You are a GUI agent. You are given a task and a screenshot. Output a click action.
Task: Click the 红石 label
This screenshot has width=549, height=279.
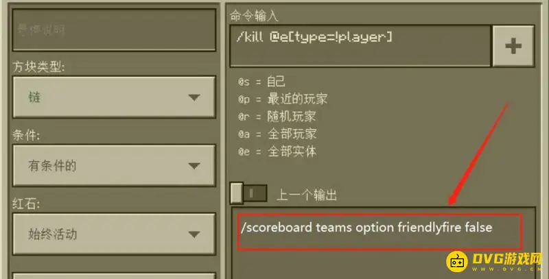(x=26, y=204)
